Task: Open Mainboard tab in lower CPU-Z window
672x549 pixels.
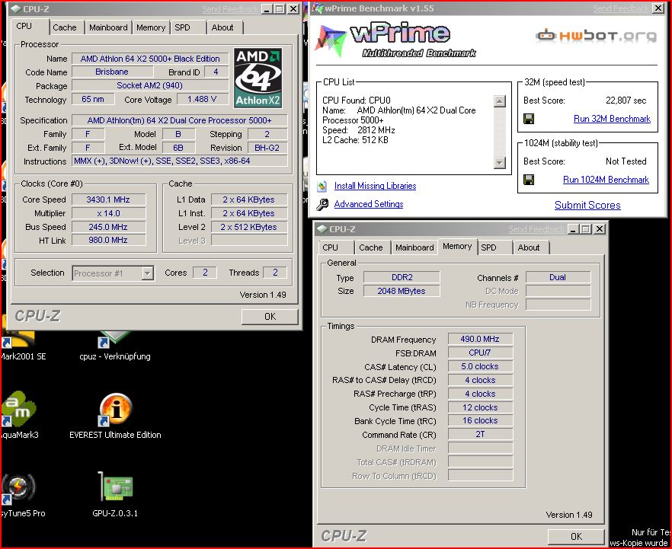Action: pos(414,247)
